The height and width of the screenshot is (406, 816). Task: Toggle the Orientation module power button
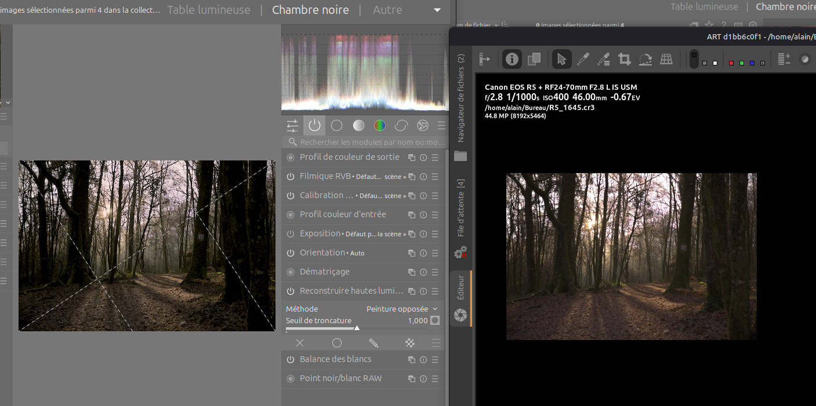point(291,253)
